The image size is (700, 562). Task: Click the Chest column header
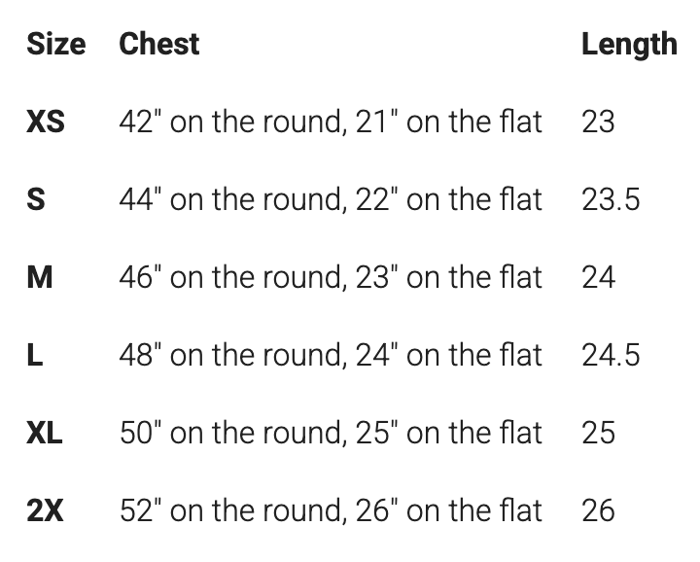tap(158, 44)
